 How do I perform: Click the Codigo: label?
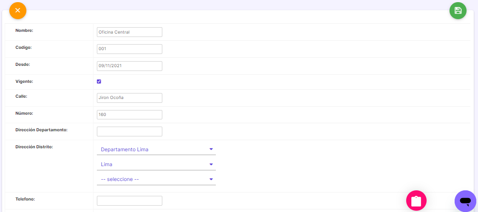[x=23, y=47]
